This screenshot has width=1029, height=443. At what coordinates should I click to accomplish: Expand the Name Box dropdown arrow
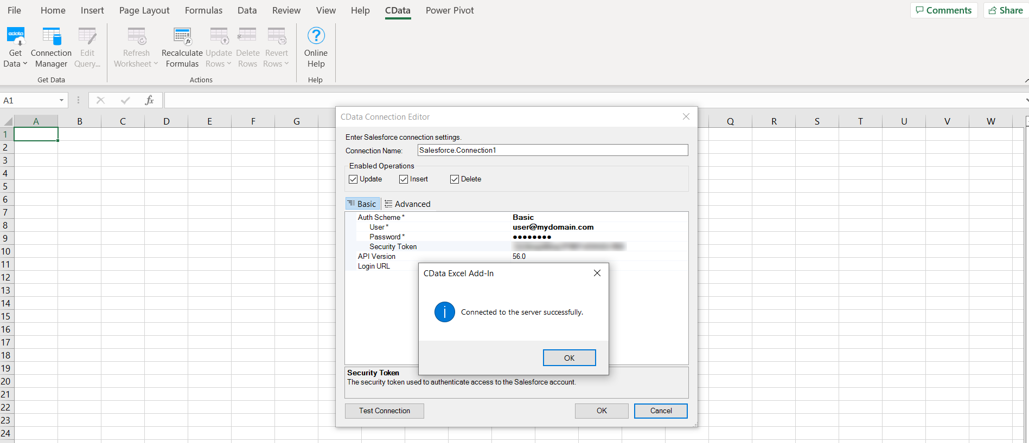coord(61,100)
